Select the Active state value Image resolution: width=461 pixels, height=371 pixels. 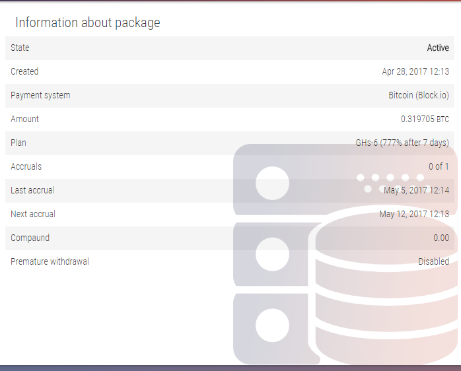[438, 48]
